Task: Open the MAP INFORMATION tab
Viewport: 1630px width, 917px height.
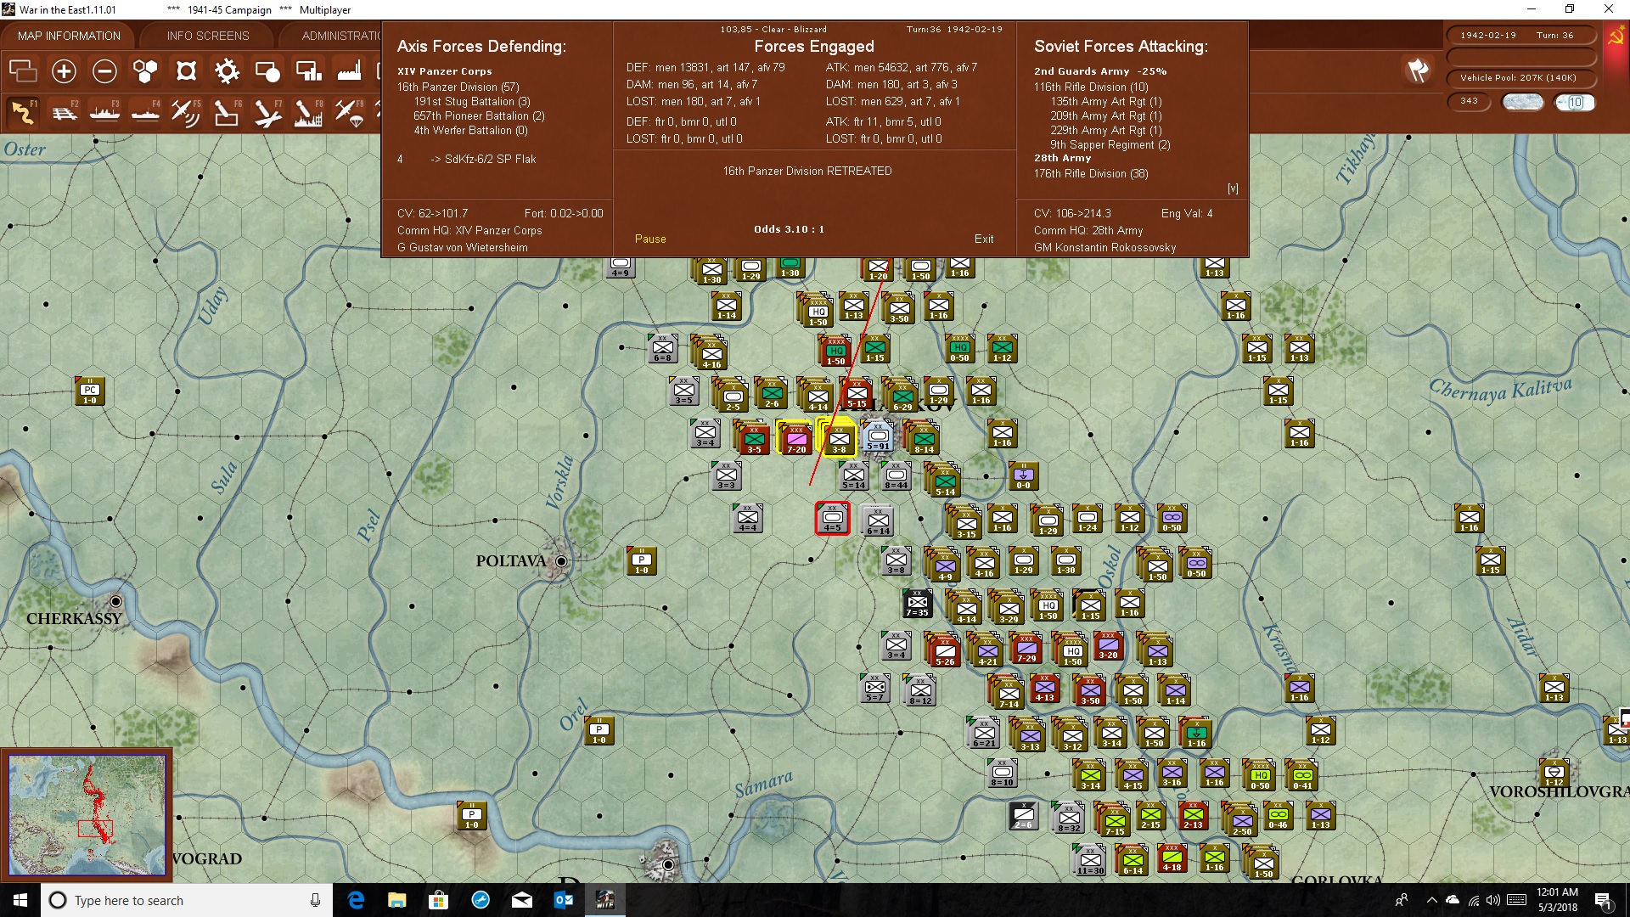Action: (69, 36)
